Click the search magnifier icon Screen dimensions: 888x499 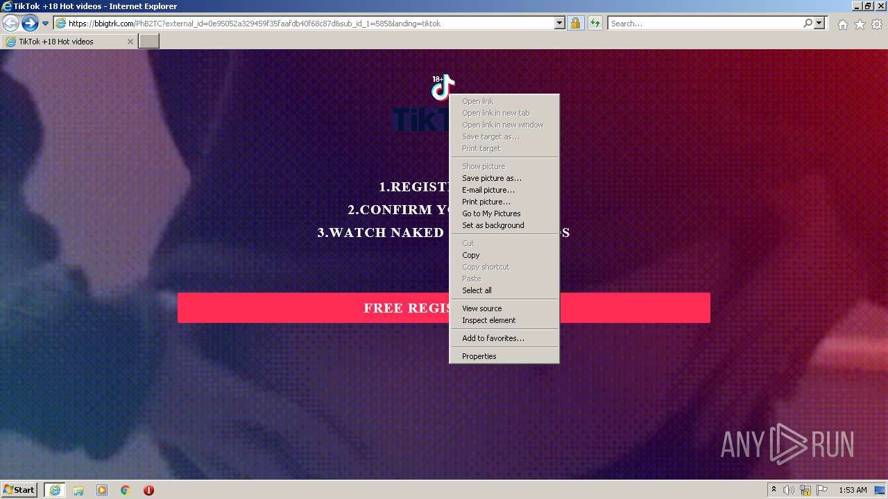[808, 24]
